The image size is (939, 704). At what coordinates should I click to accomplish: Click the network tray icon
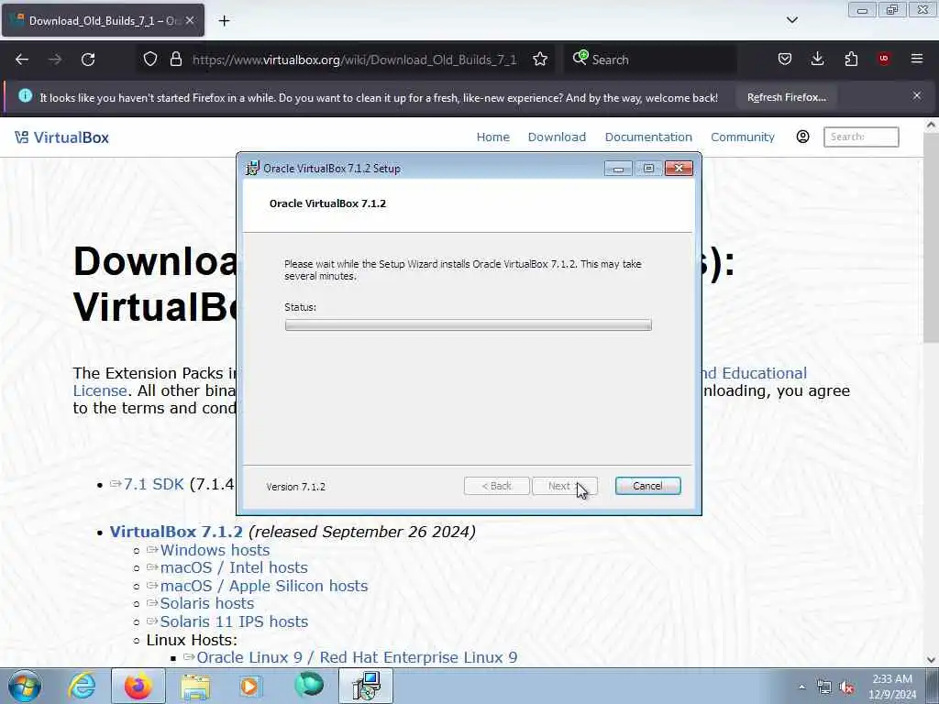pyautogui.click(x=824, y=687)
